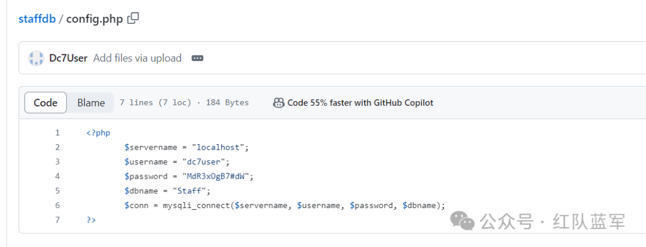Select line number 2

(x=57, y=147)
